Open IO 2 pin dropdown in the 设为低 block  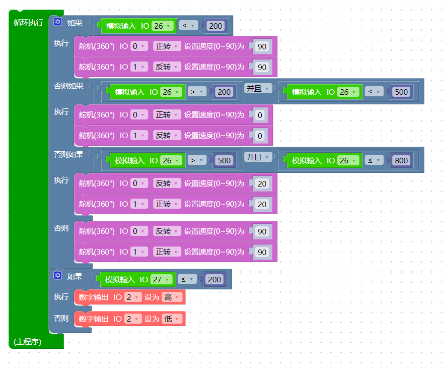pos(132,319)
